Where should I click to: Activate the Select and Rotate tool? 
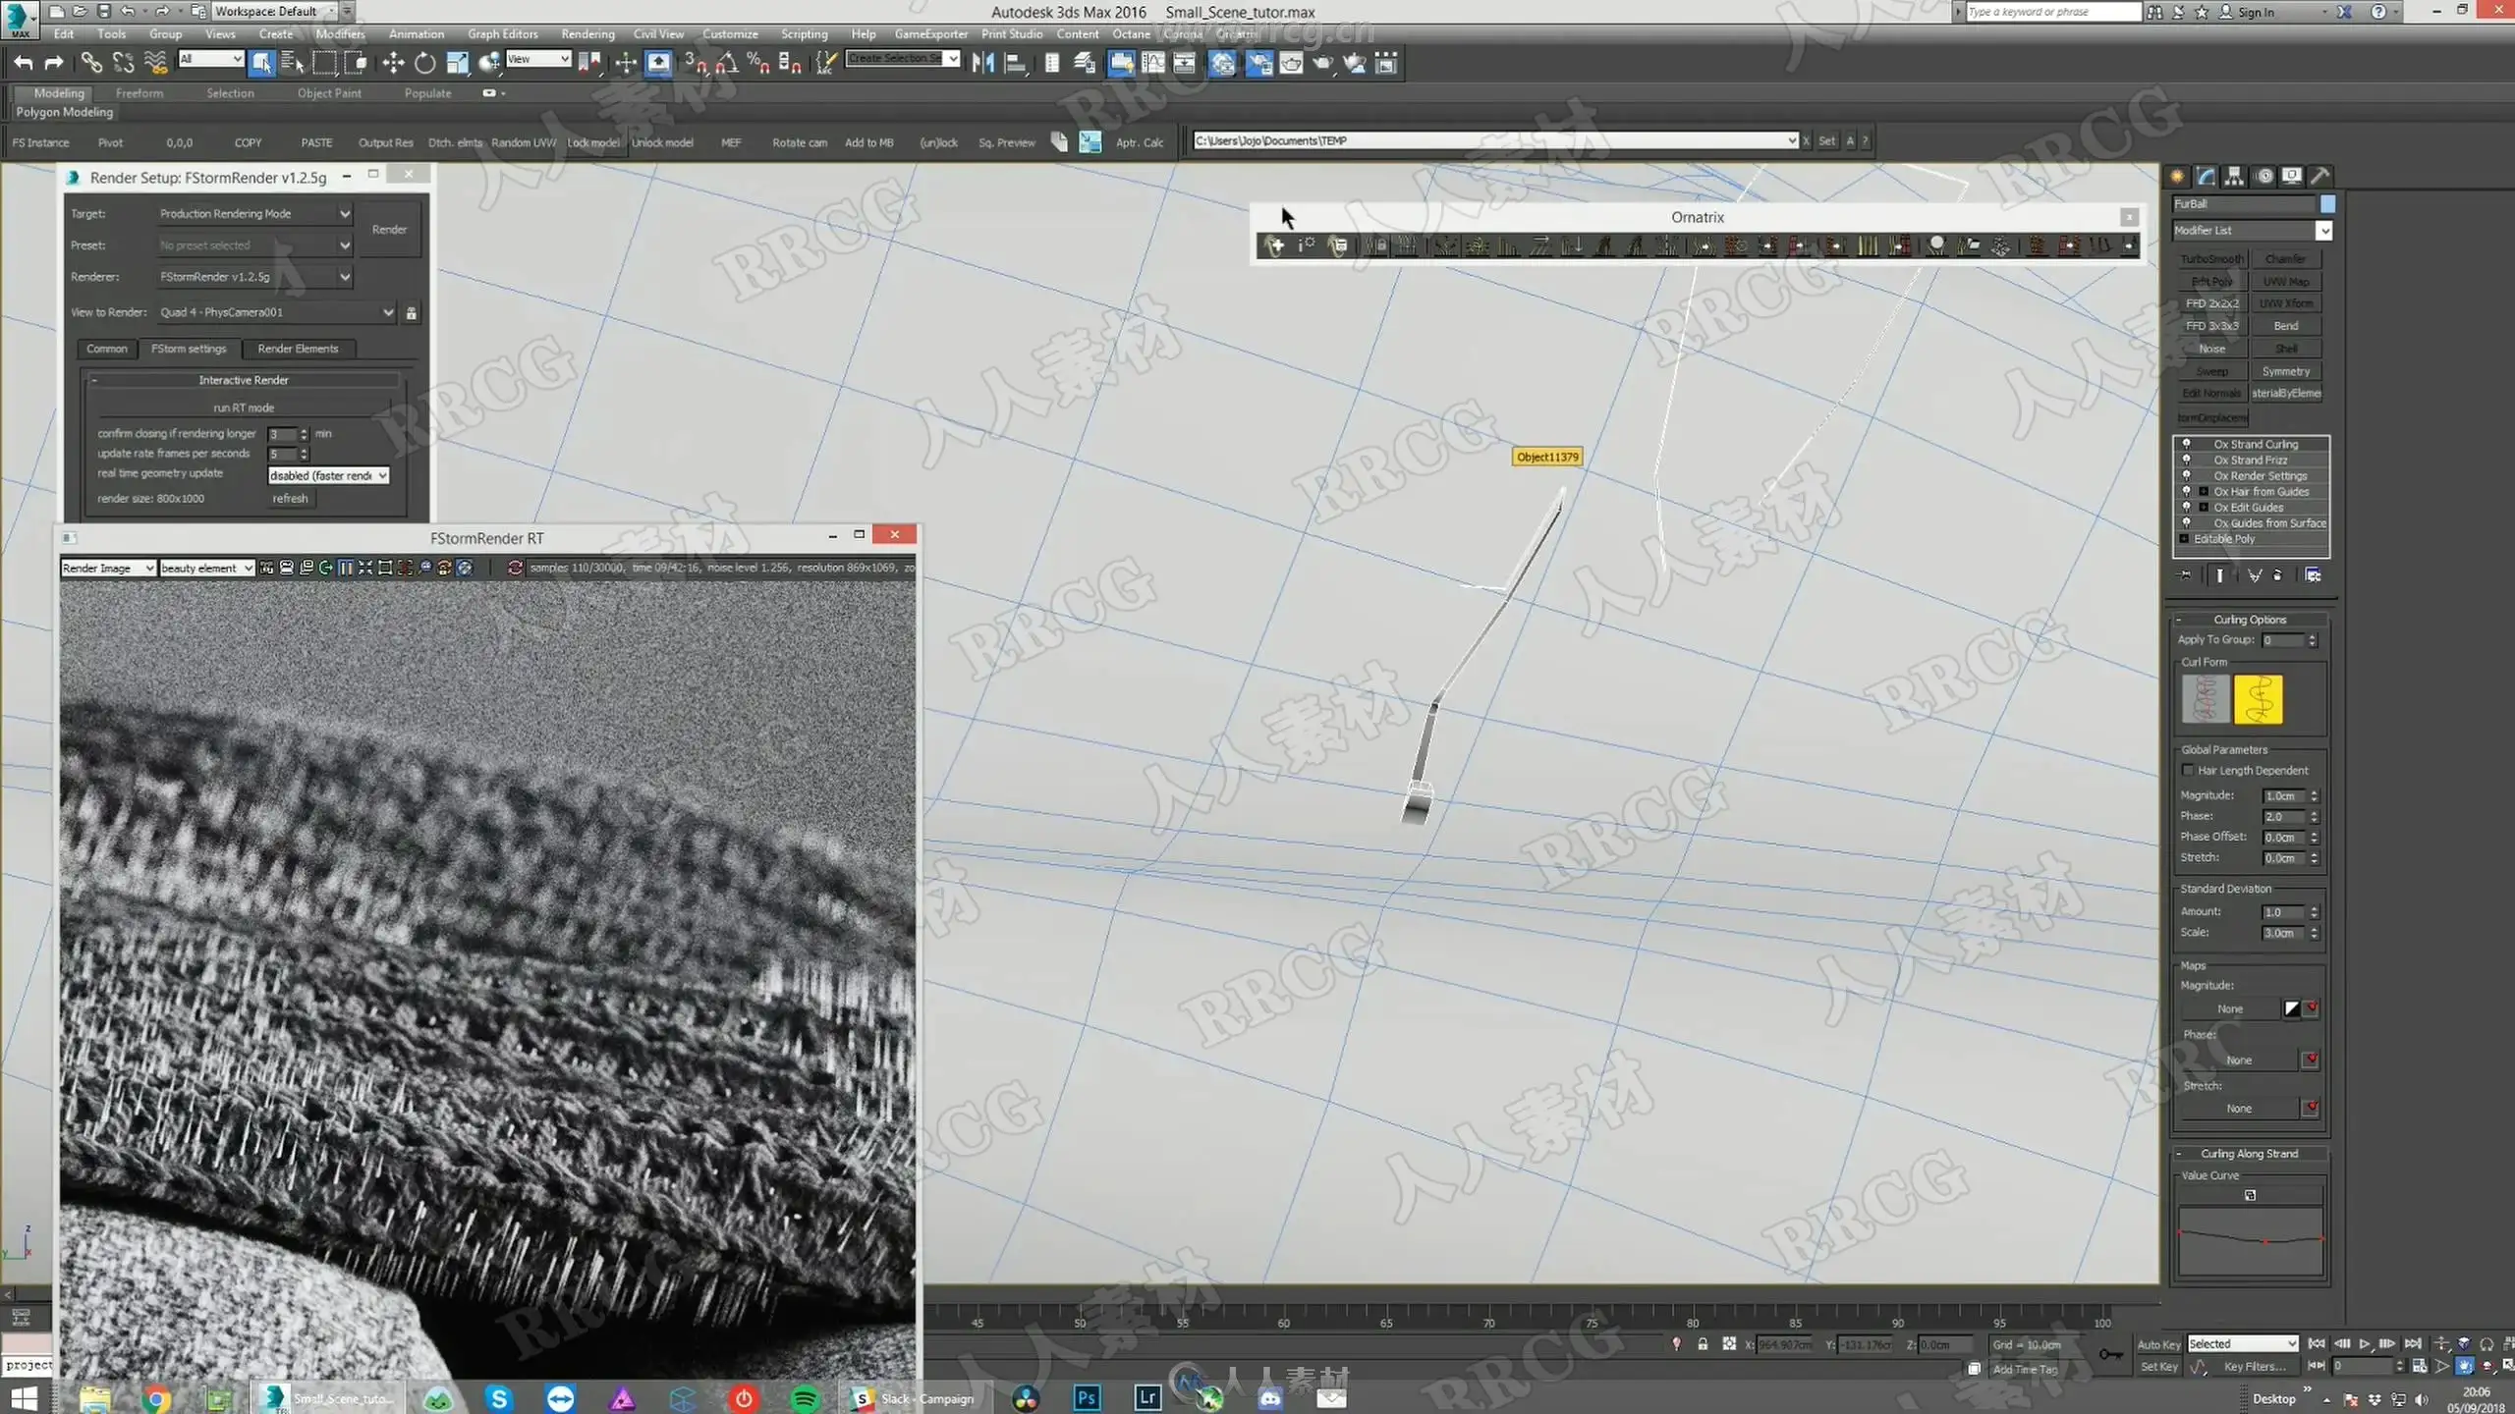click(424, 64)
